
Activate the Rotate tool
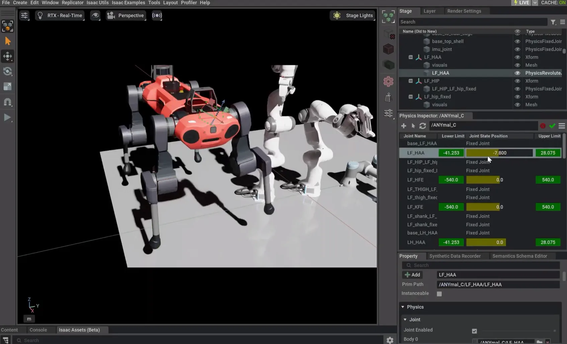click(7, 71)
